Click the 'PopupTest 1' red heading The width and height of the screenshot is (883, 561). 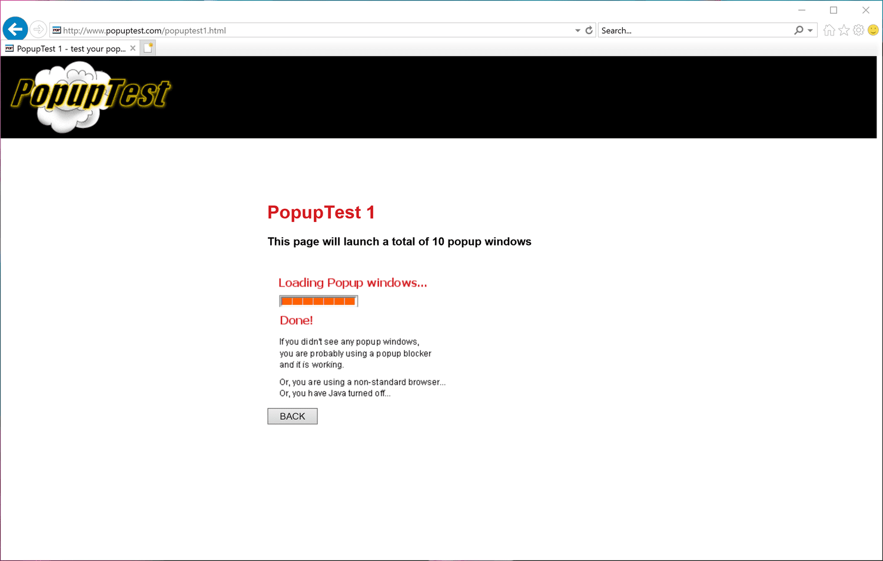[x=321, y=213]
